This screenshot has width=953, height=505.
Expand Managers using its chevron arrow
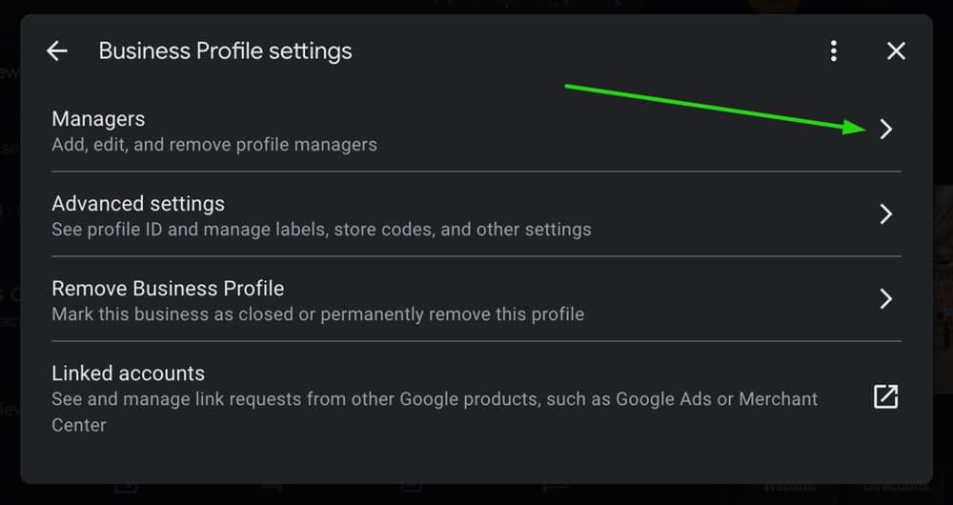pos(885,130)
